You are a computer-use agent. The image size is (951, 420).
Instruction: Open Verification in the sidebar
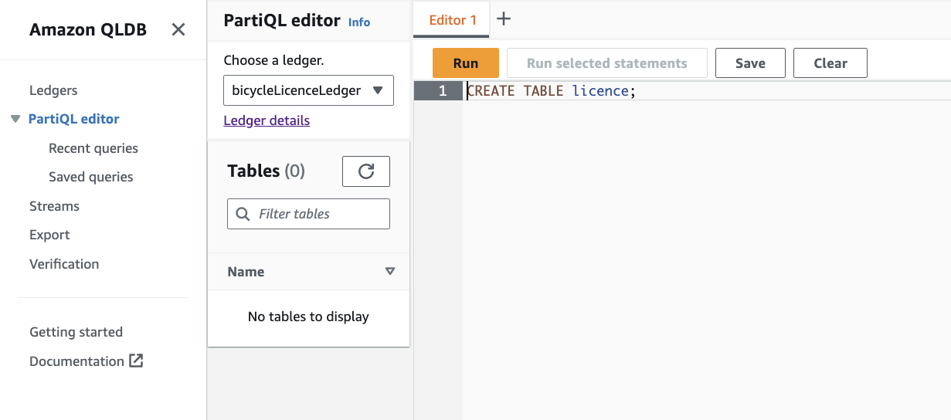pos(64,264)
